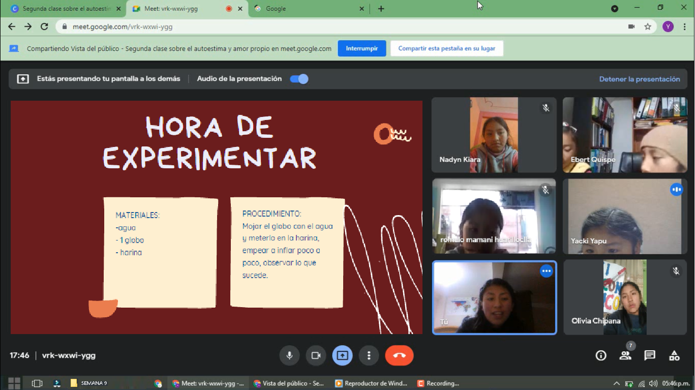This screenshot has height=390, width=695.
Task: Open the activities panel
Action: [x=674, y=355]
